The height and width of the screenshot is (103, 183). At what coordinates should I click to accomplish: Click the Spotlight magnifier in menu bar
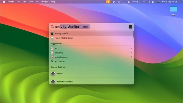[149, 2]
